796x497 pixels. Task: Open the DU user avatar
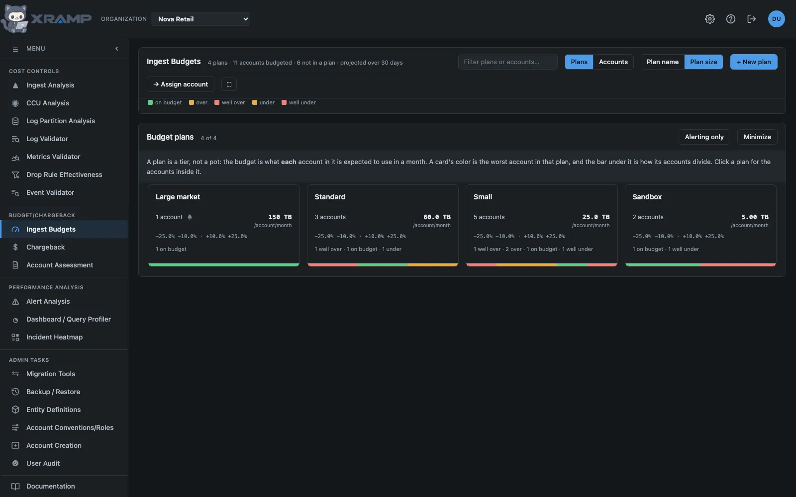pyautogui.click(x=777, y=19)
